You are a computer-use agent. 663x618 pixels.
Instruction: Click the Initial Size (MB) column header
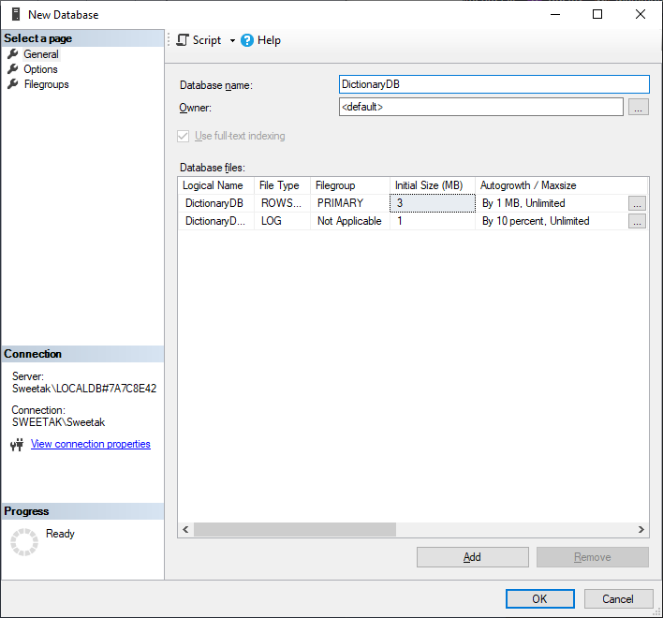(432, 185)
